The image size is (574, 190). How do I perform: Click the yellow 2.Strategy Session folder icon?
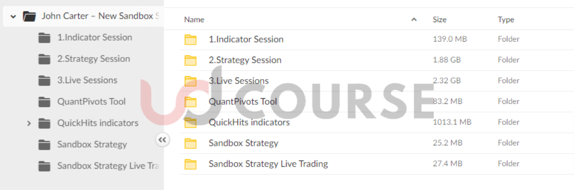[190, 60]
